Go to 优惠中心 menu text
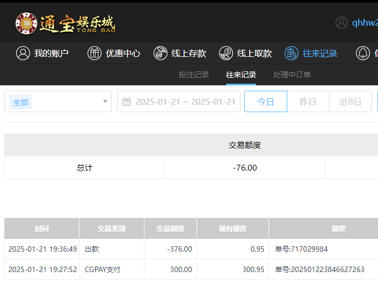378x286 pixels. 123,53
